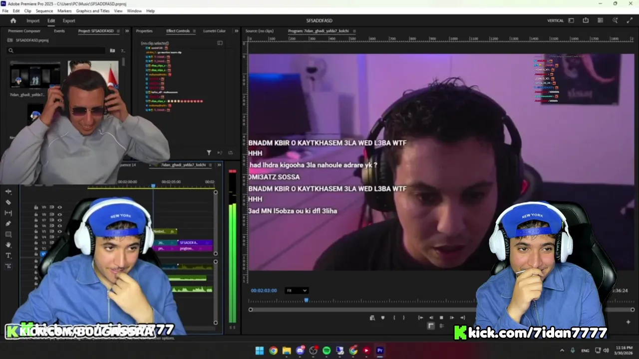Viewport: 639px width, 359px height.
Task: Switch to the Edit workspace tab
Action: click(x=51, y=20)
